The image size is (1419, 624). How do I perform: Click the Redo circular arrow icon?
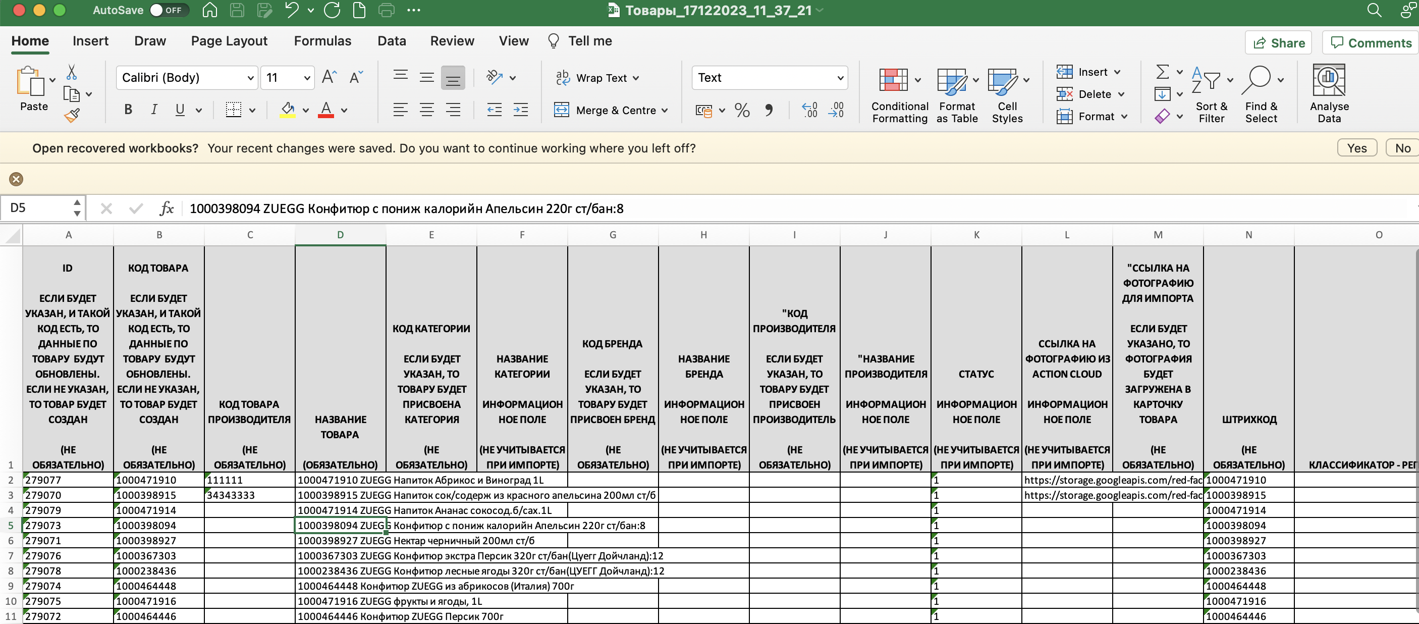click(332, 10)
